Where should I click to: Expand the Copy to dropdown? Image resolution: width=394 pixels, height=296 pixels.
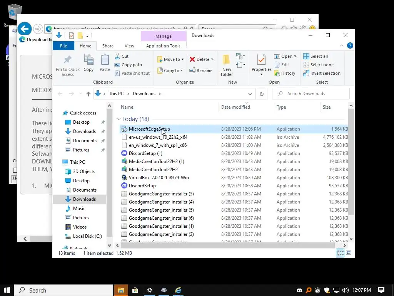pos(182,71)
